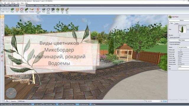189x106 pixels.
Task: Click the highlighted selection arrow tool in left toolbar
Action: [2, 17]
